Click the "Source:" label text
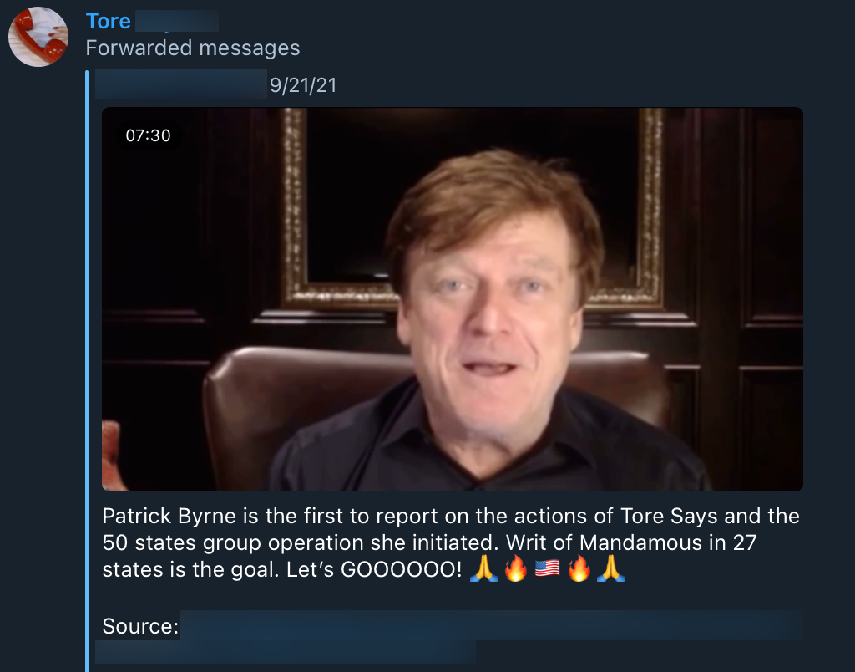The image size is (855, 672). point(140,626)
